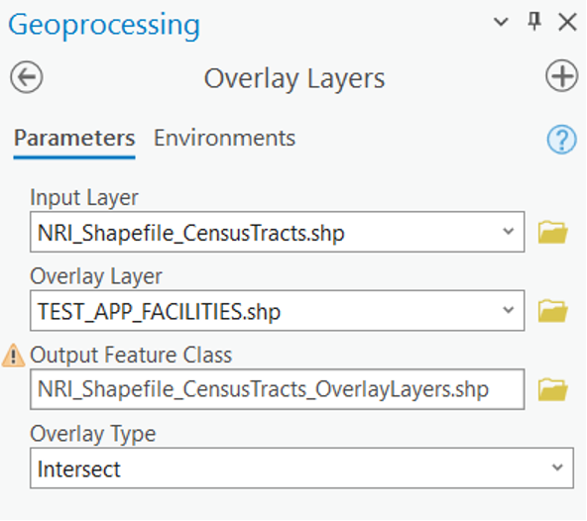
Task: Open the help question mark icon
Action: click(561, 139)
